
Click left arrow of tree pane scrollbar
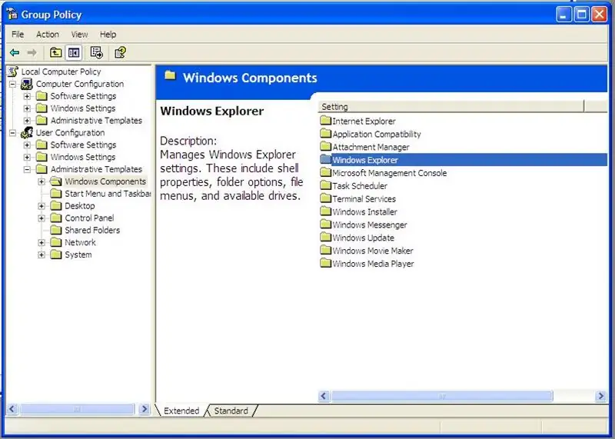12,409
